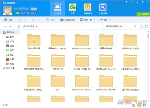Click the orange upload icon in status bar
The height and width of the screenshot is (108, 150).
[139, 105]
